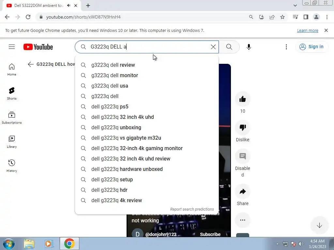Go back to the previous page in Chrome

point(7,17)
